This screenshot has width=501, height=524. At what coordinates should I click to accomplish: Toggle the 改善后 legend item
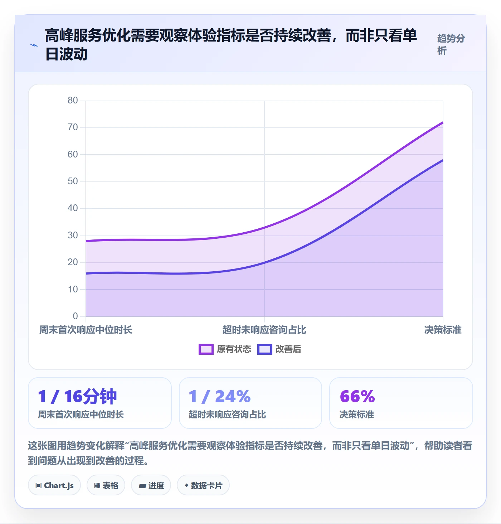279,349
